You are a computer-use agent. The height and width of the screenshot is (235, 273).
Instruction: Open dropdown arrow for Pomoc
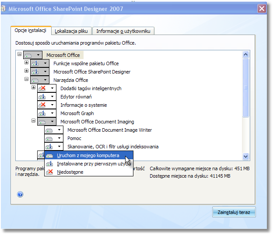tap(59, 138)
